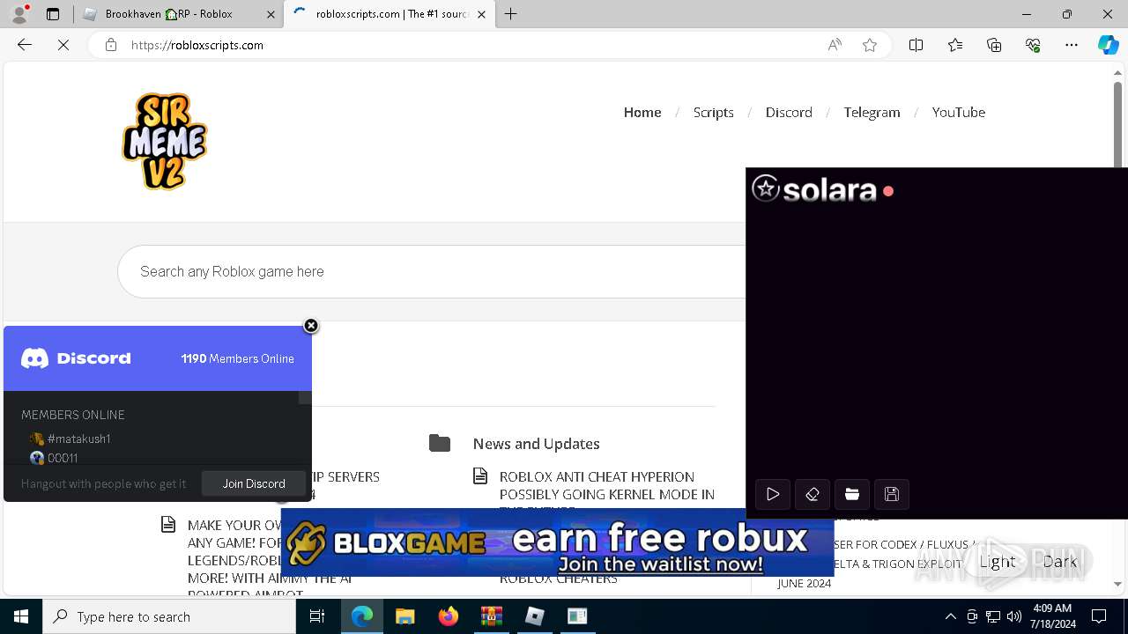This screenshot has height=634, width=1128.
Task: Open browser profile icon
Action: click(x=19, y=14)
